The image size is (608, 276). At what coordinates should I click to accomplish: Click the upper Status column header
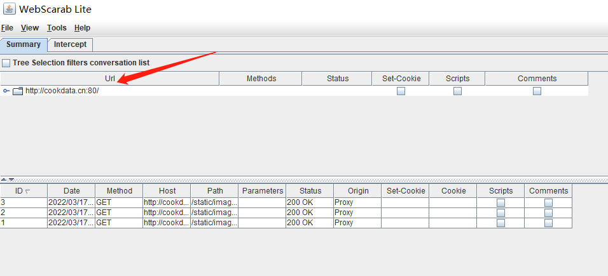coord(337,79)
